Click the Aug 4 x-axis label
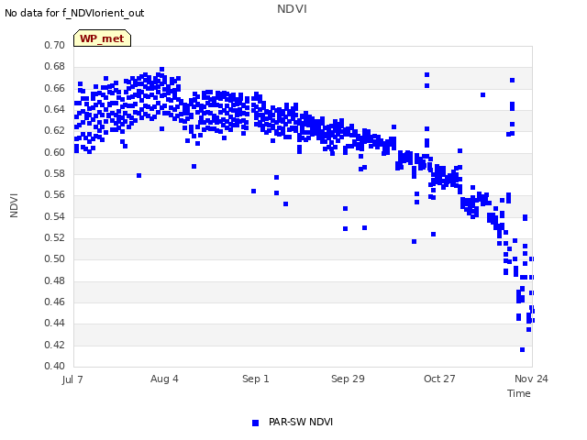 [164, 379]
